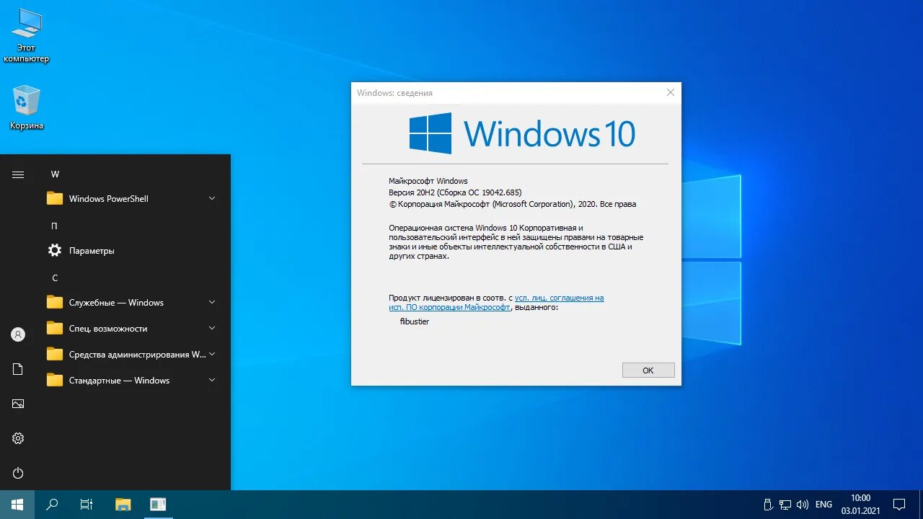Expand the Средства администрирования chevron
Image resolution: width=923 pixels, height=519 pixels.
(212, 354)
